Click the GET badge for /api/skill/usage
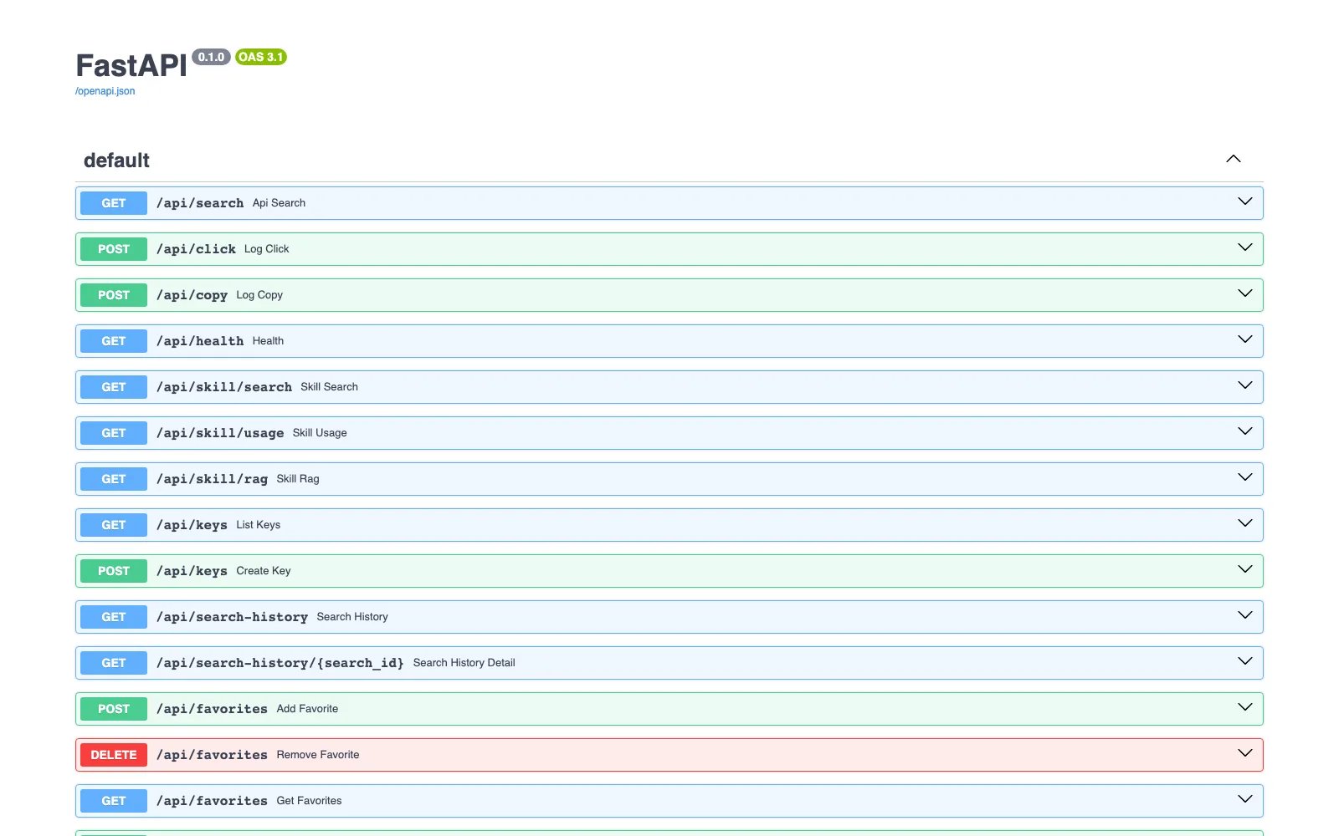 point(114,433)
